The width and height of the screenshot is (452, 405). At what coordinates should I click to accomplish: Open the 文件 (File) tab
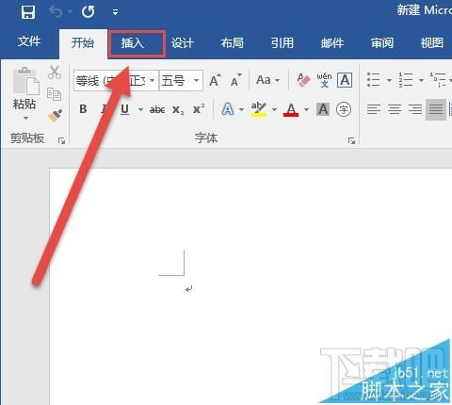pos(29,41)
